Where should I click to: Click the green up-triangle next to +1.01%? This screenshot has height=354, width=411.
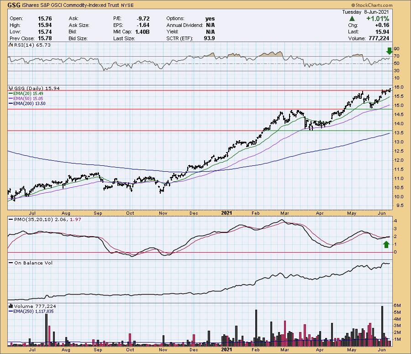click(x=352, y=19)
